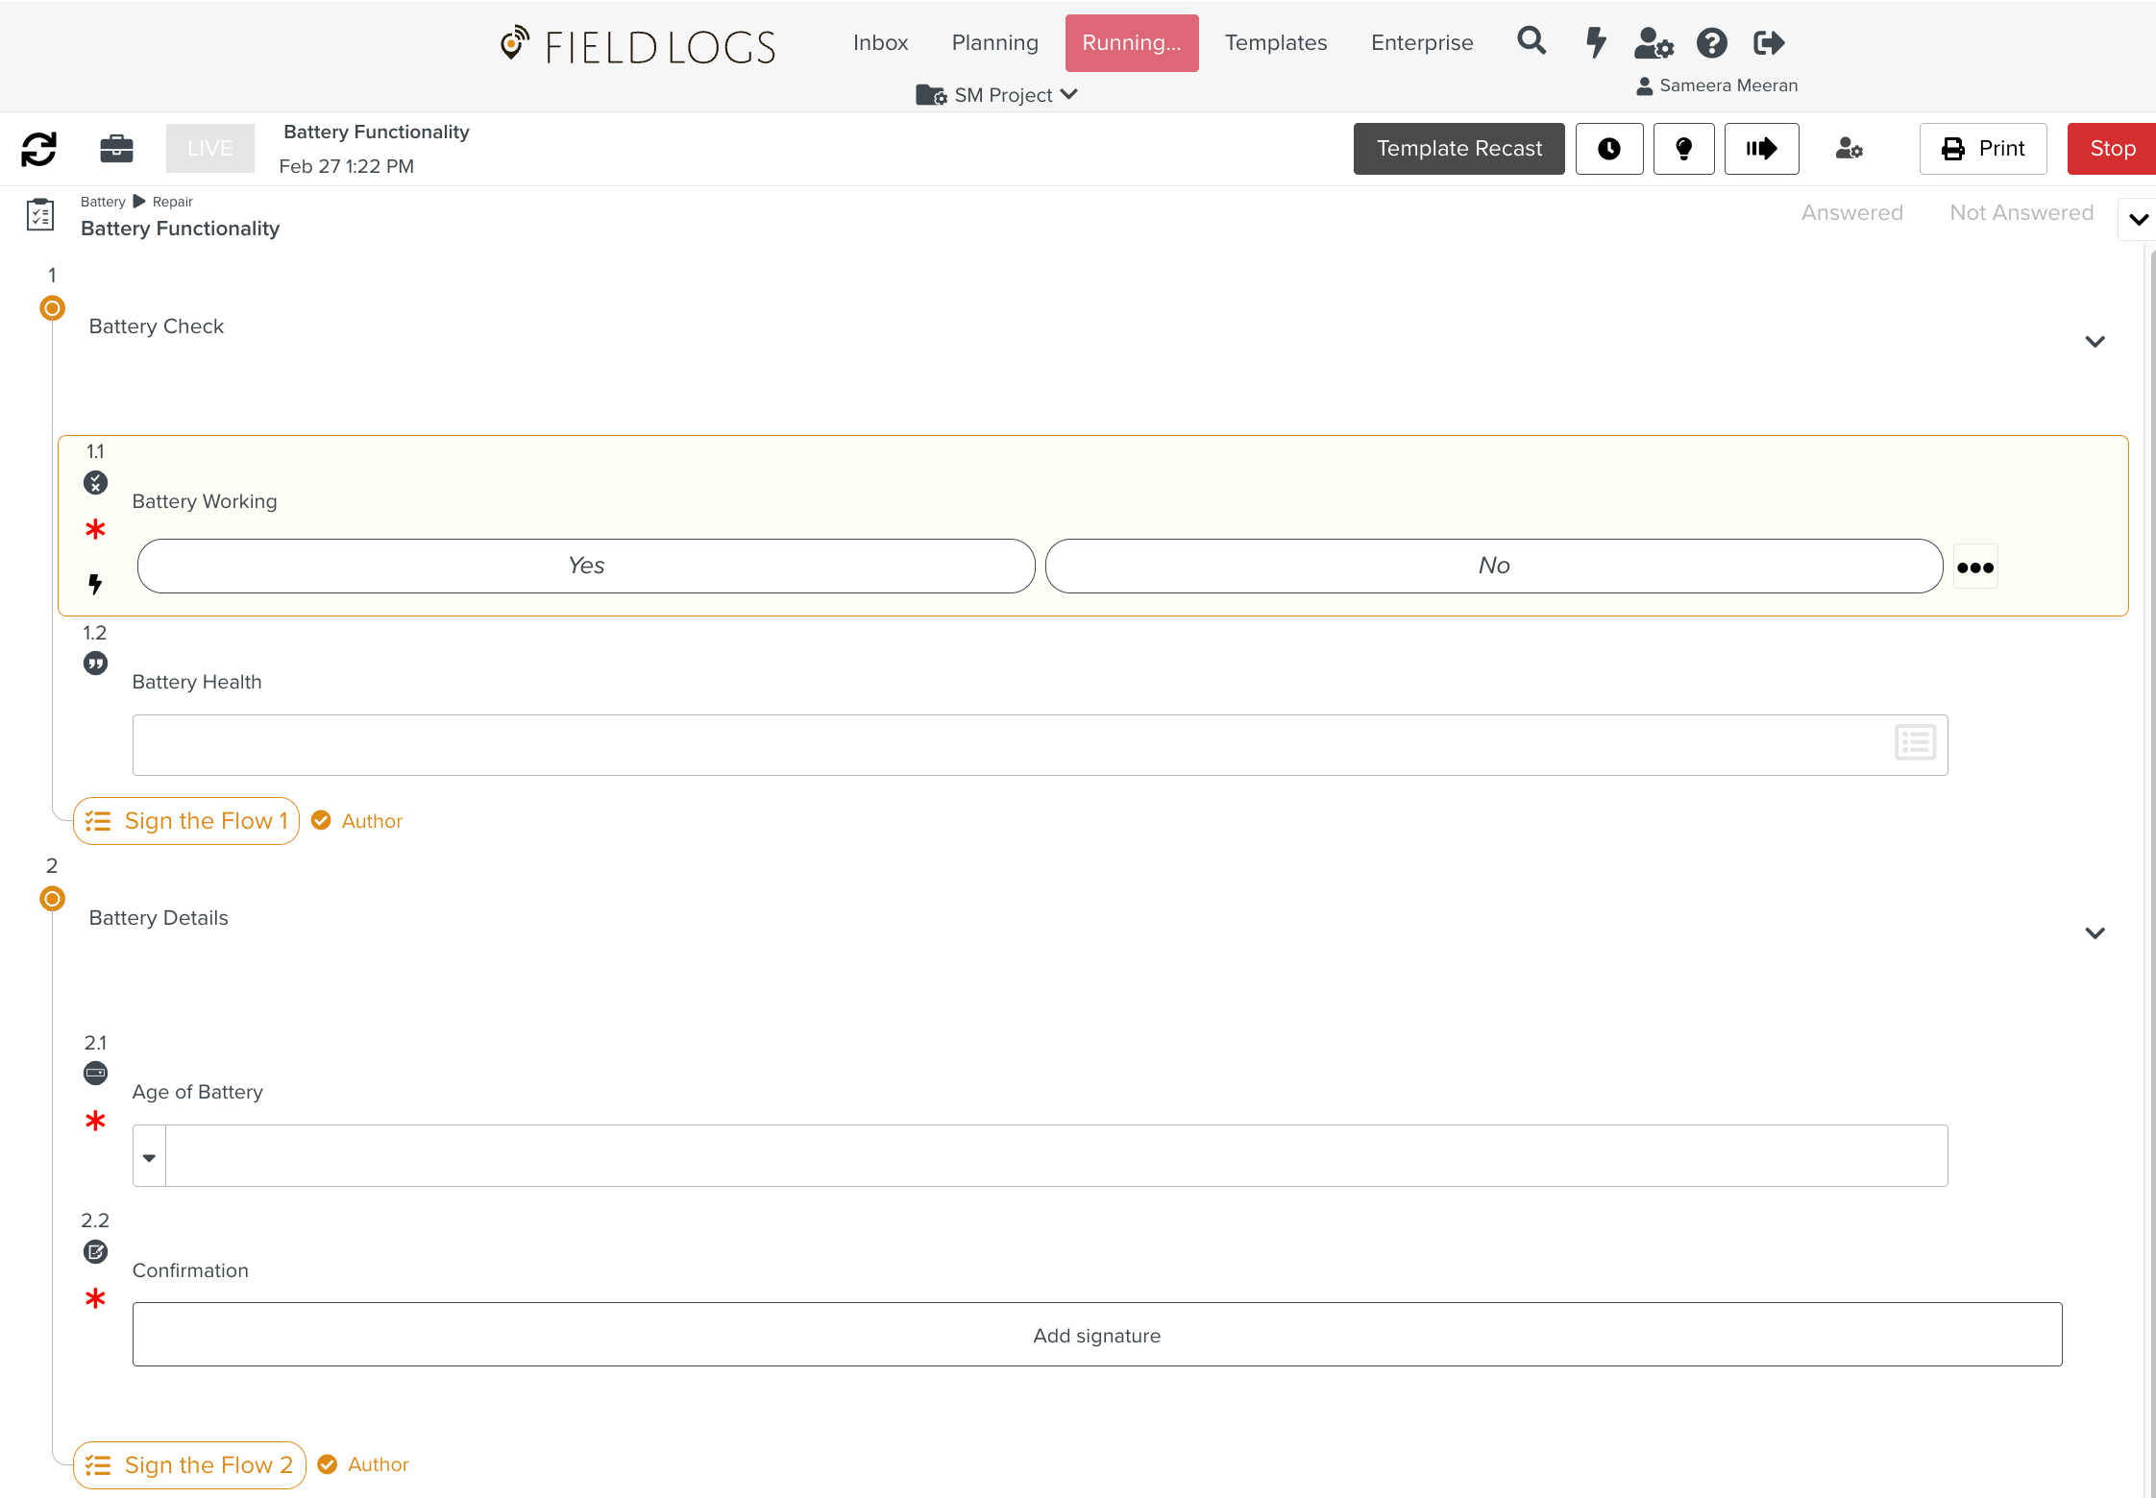Open the user assignment gear icon
2156x1498 pixels.
[x=1849, y=149]
